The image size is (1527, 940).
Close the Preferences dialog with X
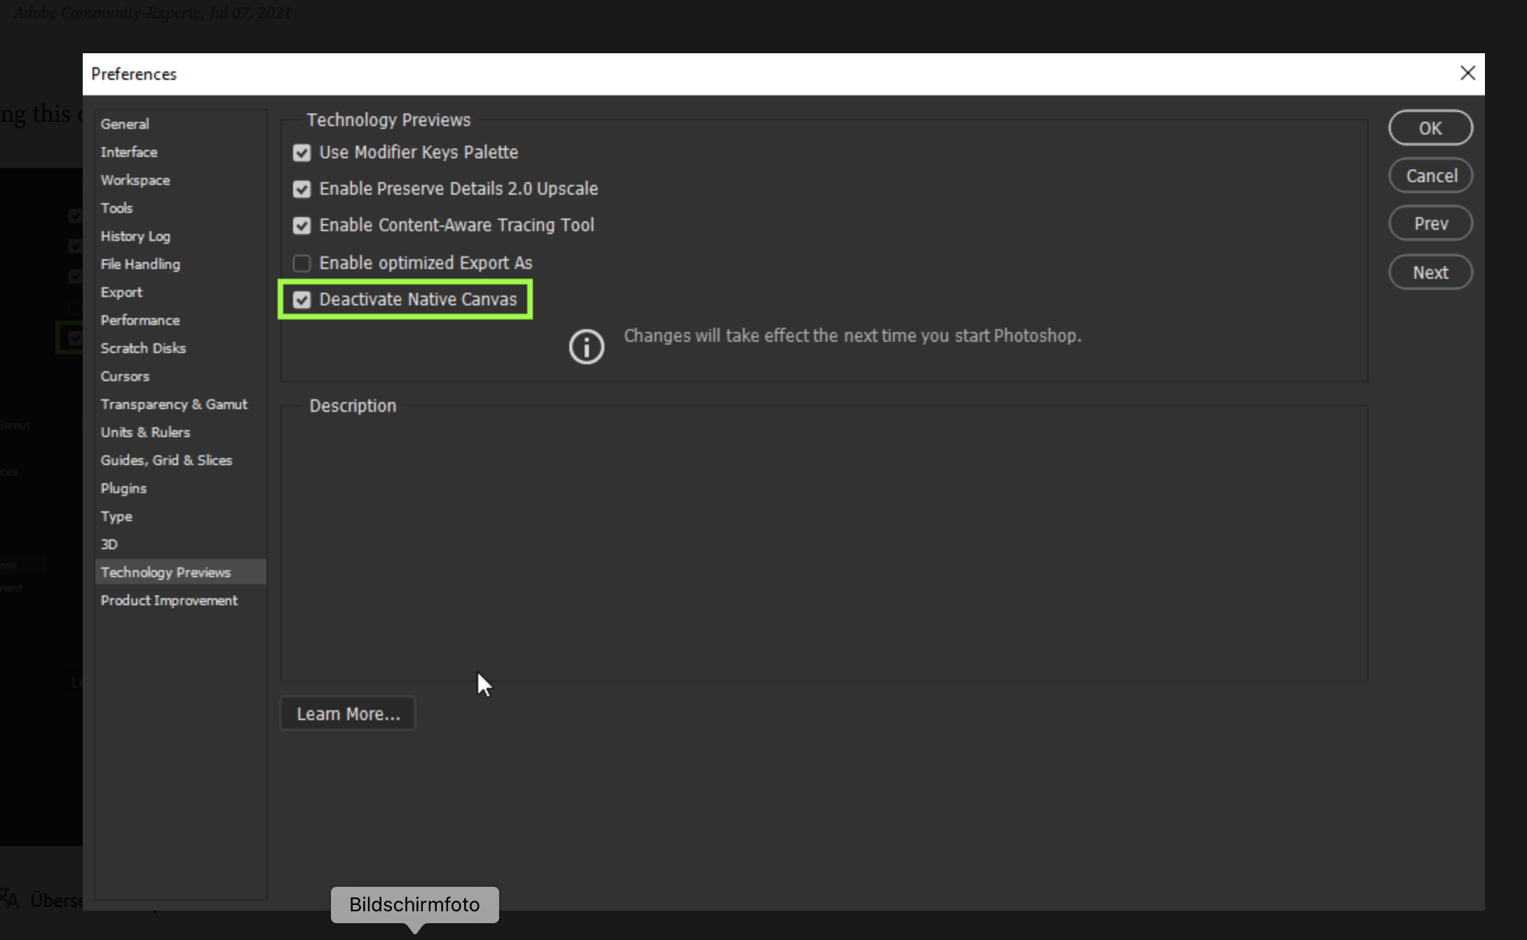(x=1467, y=74)
